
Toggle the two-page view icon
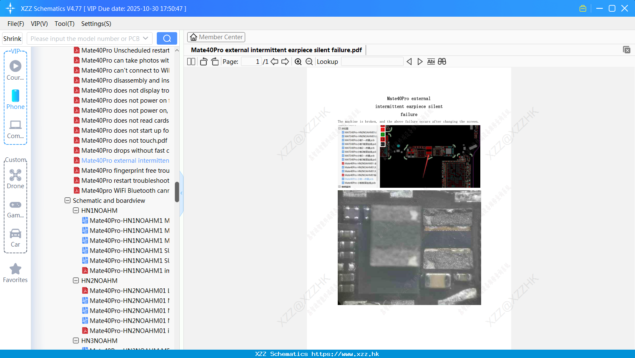(x=191, y=62)
